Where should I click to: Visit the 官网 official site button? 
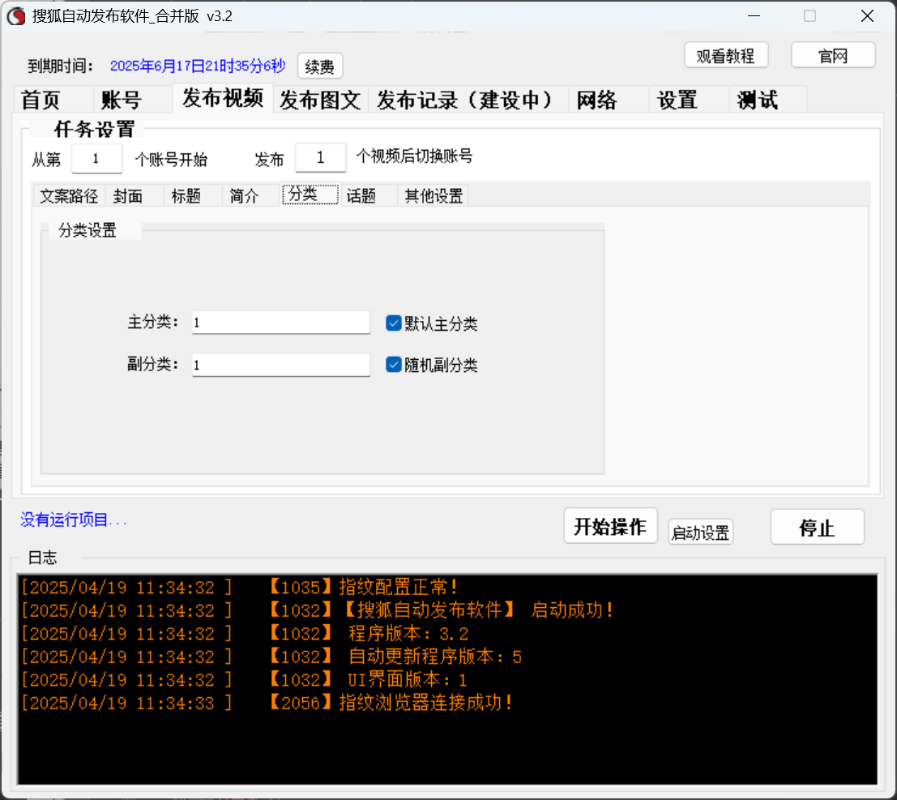click(x=833, y=55)
